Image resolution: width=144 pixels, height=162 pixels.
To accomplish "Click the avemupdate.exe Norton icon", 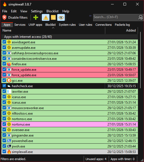I will [x=9, y=48].
